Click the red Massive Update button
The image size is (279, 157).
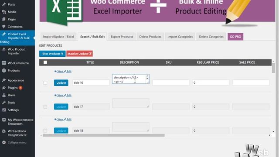pyautogui.click(x=79, y=54)
